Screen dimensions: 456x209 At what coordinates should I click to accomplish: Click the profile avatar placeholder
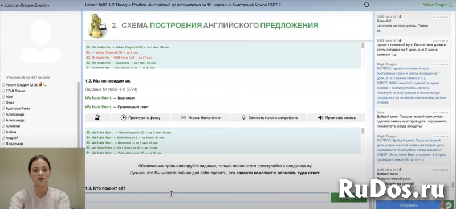point(40,40)
